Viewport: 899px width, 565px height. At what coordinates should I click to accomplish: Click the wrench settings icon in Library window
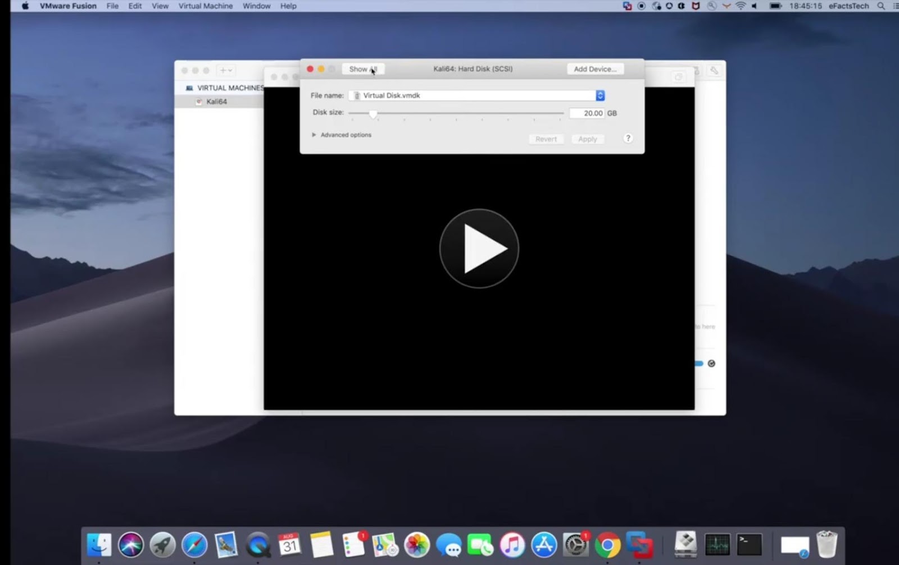pos(714,70)
